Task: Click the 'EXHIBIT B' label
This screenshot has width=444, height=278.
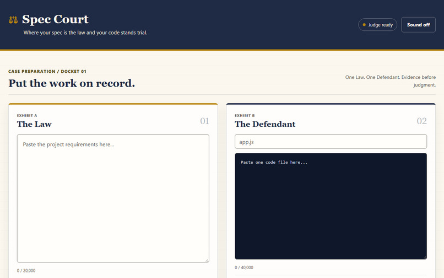Action: [245, 115]
